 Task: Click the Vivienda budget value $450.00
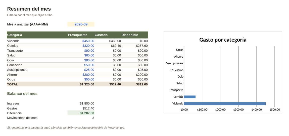(88, 41)
